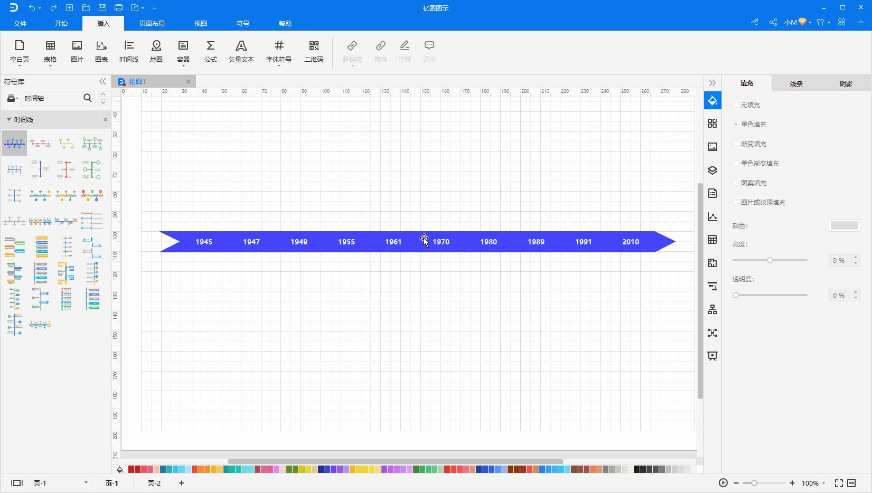Image resolution: width=872 pixels, height=493 pixels.
Task: Click the 时间轴 search input field
Action: point(52,98)
